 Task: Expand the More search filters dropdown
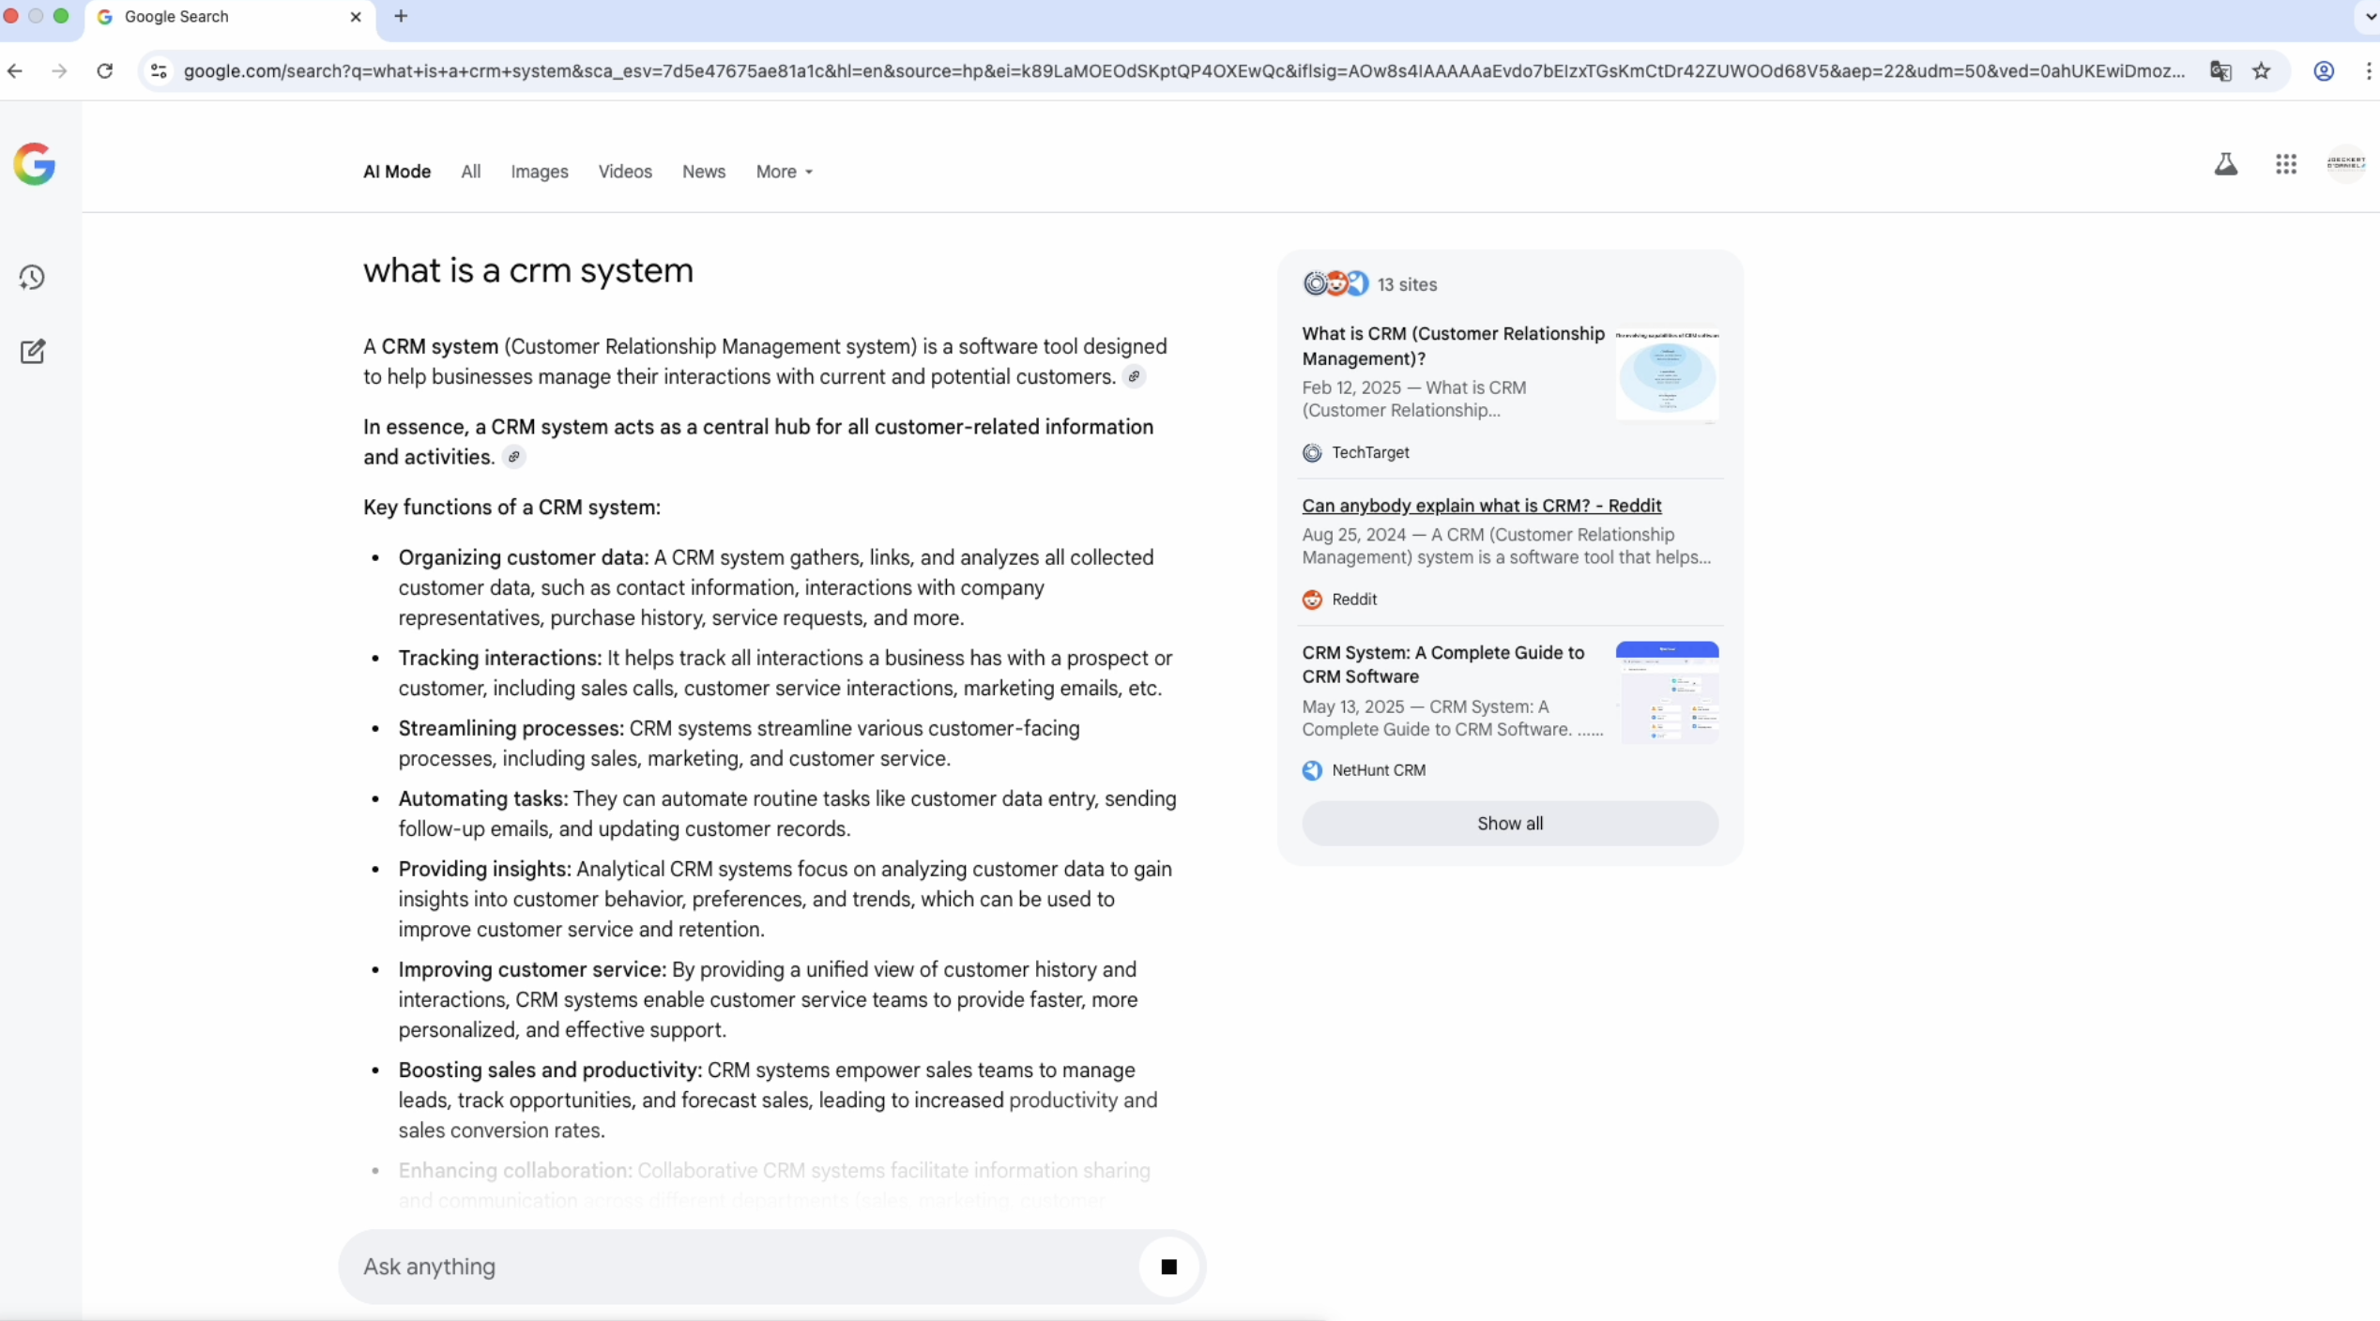[785, 172]
